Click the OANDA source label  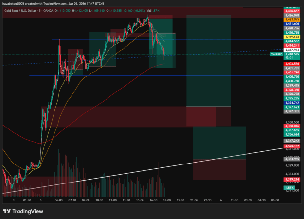48,11
